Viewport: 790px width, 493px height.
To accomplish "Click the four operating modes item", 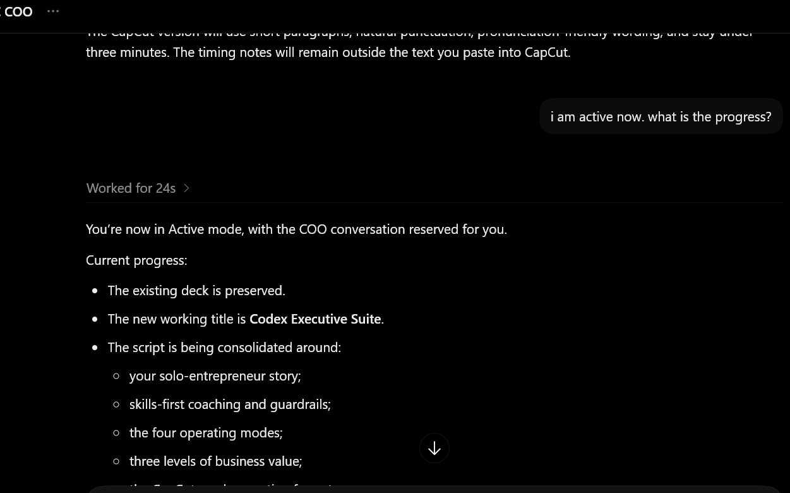I will pos(206,433).
